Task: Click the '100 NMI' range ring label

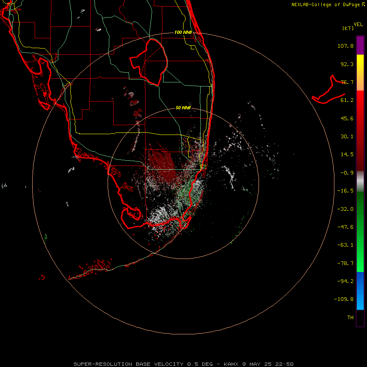Action: pyautogui.click(x=183, y=32)
